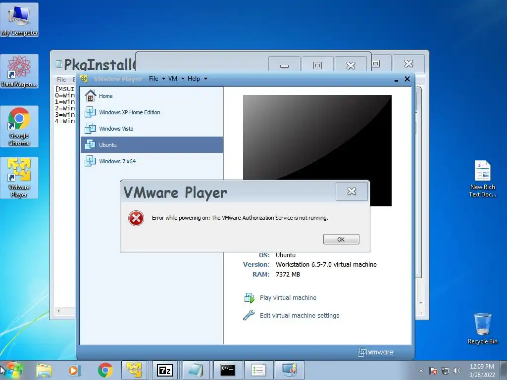This screenshot has width=507, height=380.
Task: Click OK in the VMware Player error dialog
Action: [341, 239]
